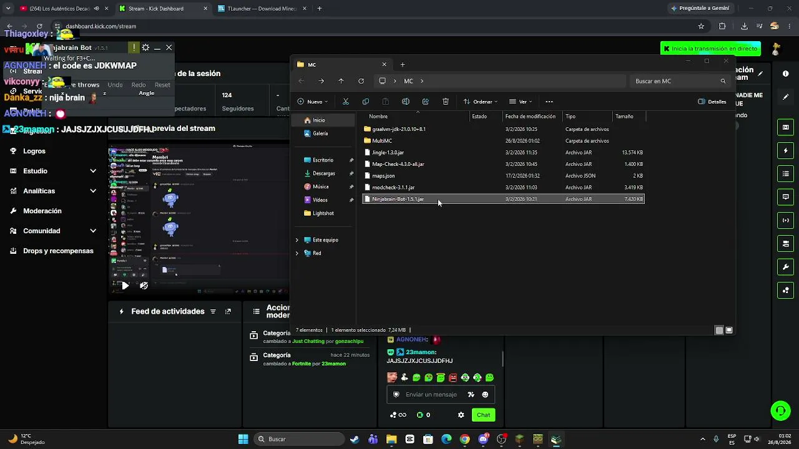Toggle the Detalles pane in Explorer
Viewport: 799px width, 449px height.
tap(712, 102)
